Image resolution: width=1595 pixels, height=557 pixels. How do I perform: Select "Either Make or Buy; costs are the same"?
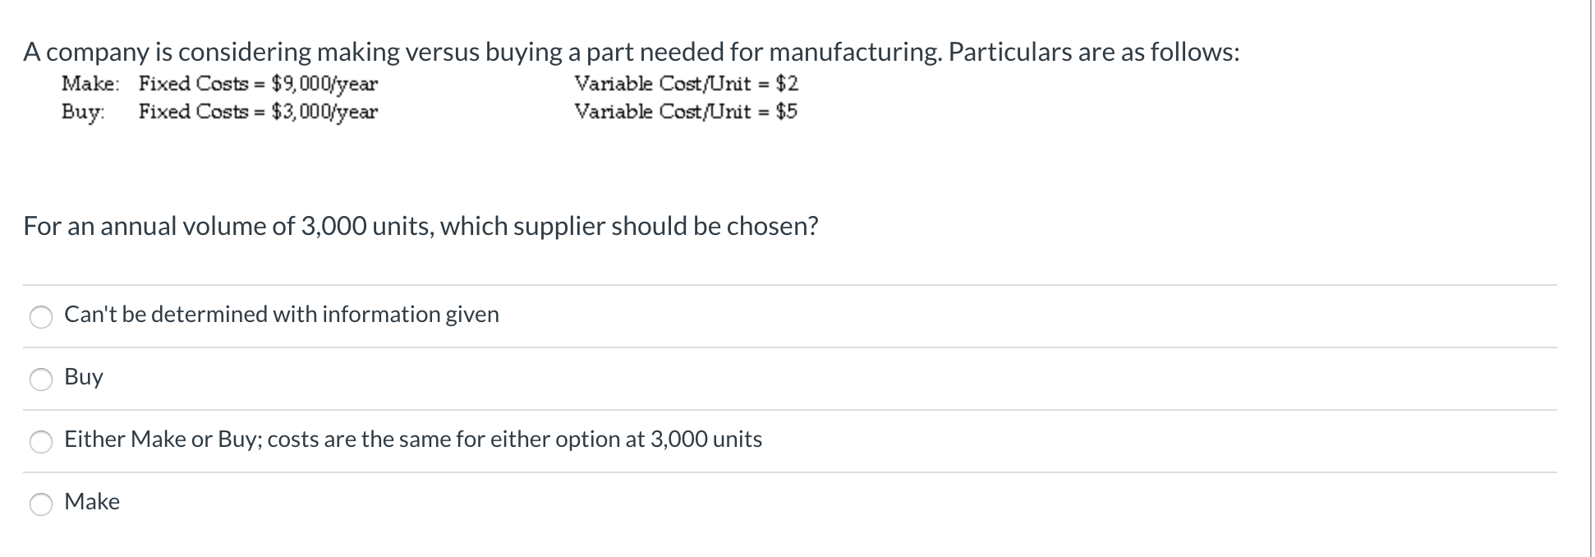pos(413,440)
